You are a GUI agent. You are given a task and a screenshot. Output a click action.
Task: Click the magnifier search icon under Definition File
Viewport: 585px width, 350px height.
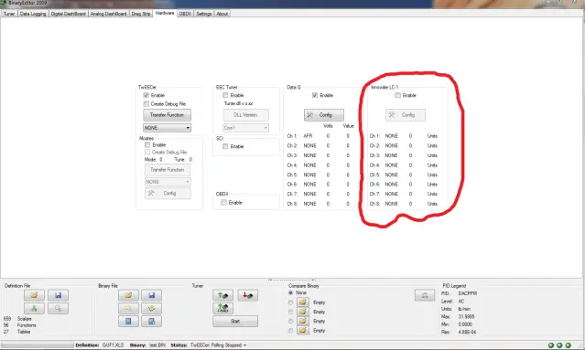click(x=58, y=308)
